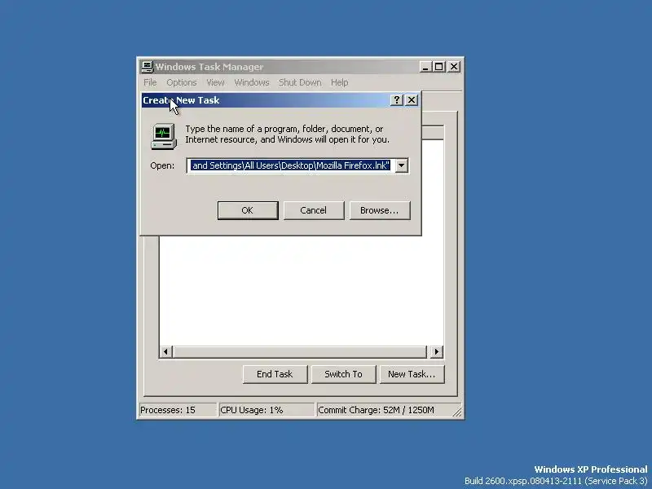The height and width of the screenshot is (489, 652).
Task: Open the View menu in Task Manager
Action: tap(215, 82)
